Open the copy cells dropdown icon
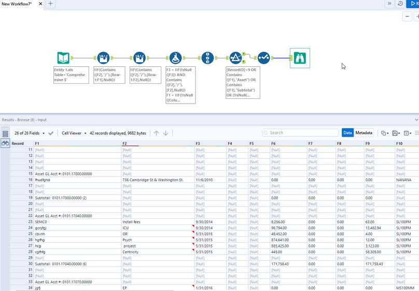The image size is (419, 291). [x=385, y=133]
